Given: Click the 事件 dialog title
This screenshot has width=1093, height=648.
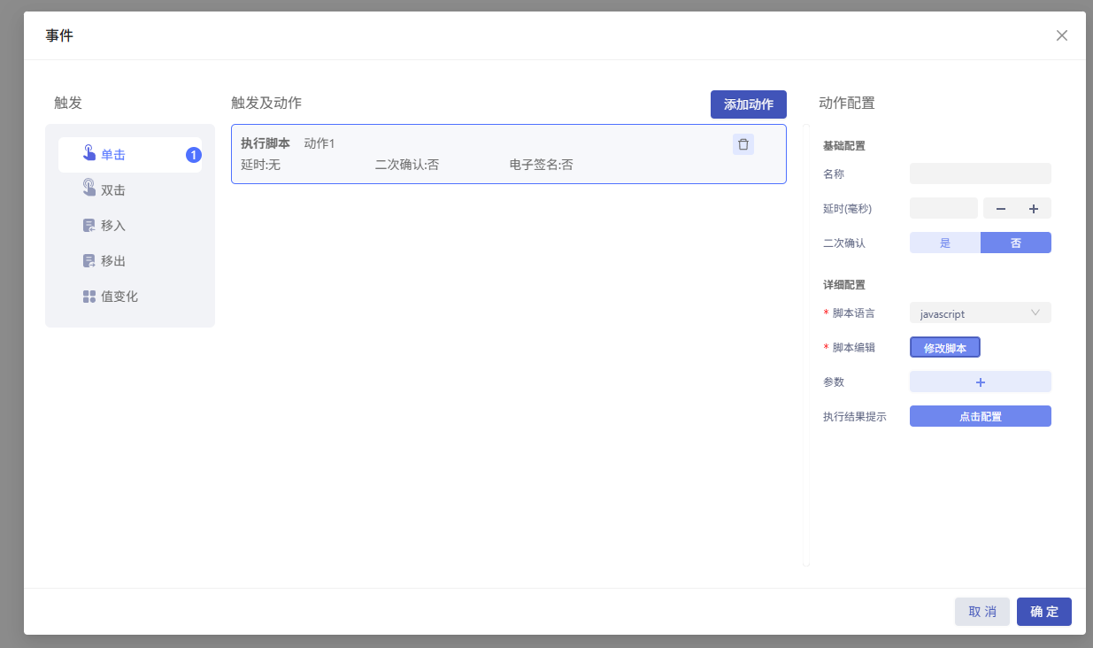Looking at the screenshot, I should point(59,35).
